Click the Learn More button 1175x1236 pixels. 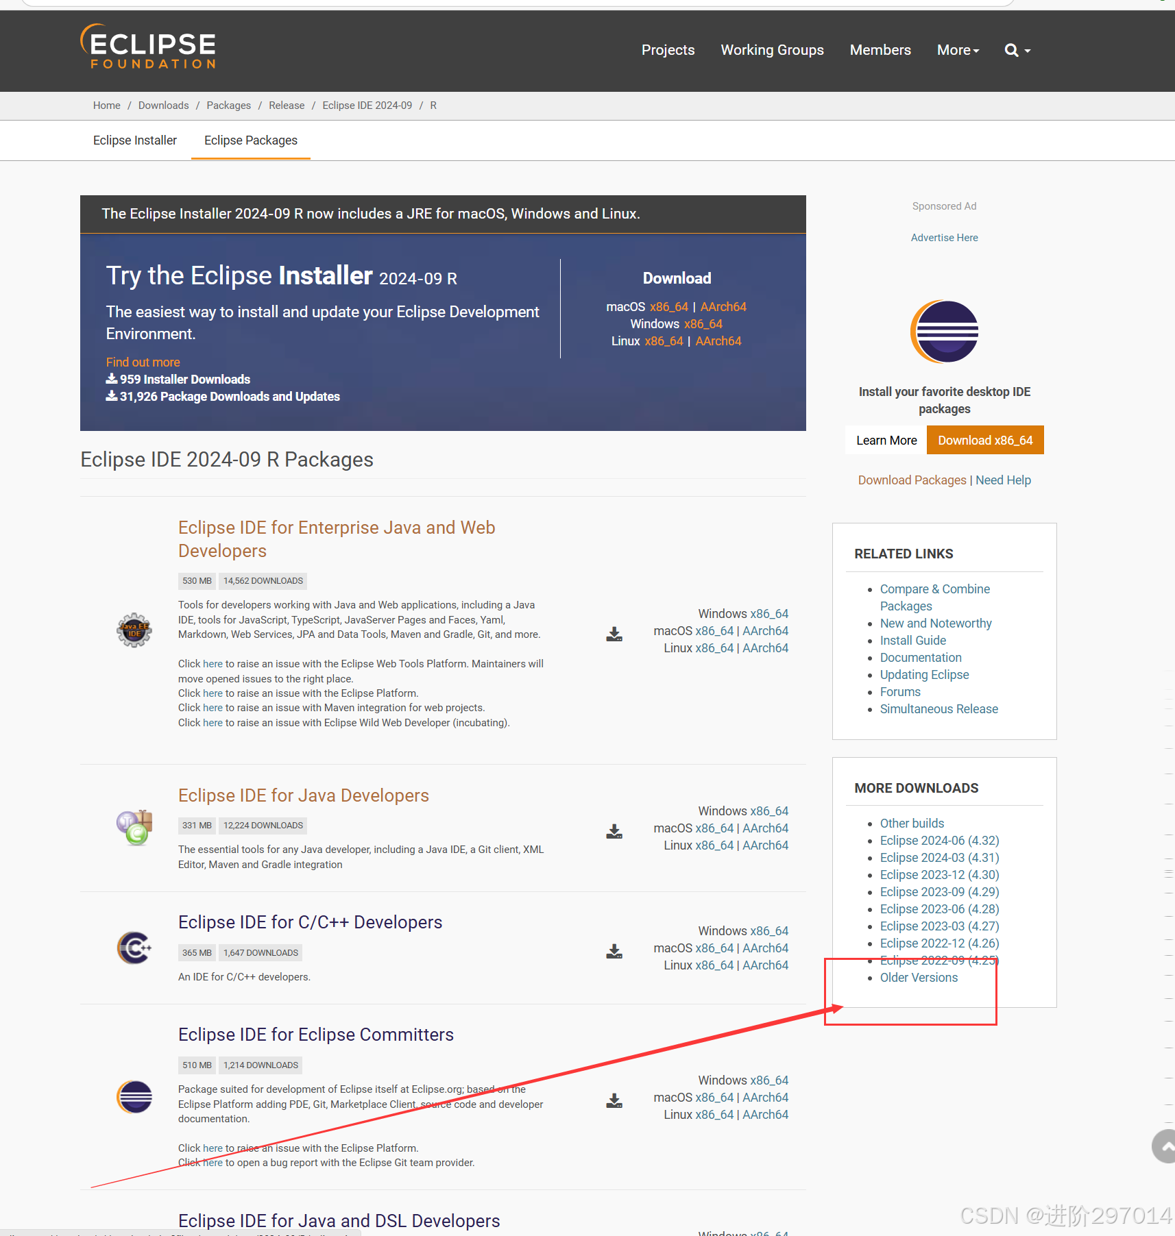click(x=886, y=440)
